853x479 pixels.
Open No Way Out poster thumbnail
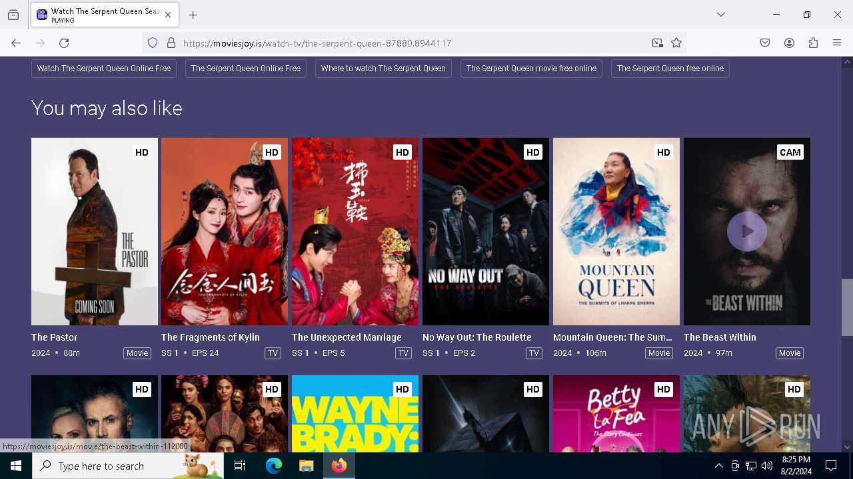pyautogui.click(x=486, y=232)
